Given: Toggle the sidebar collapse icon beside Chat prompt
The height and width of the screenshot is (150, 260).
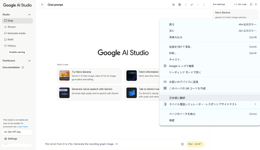Looking at the screenshot, I should pyautogui.click(x=42, y=5).
